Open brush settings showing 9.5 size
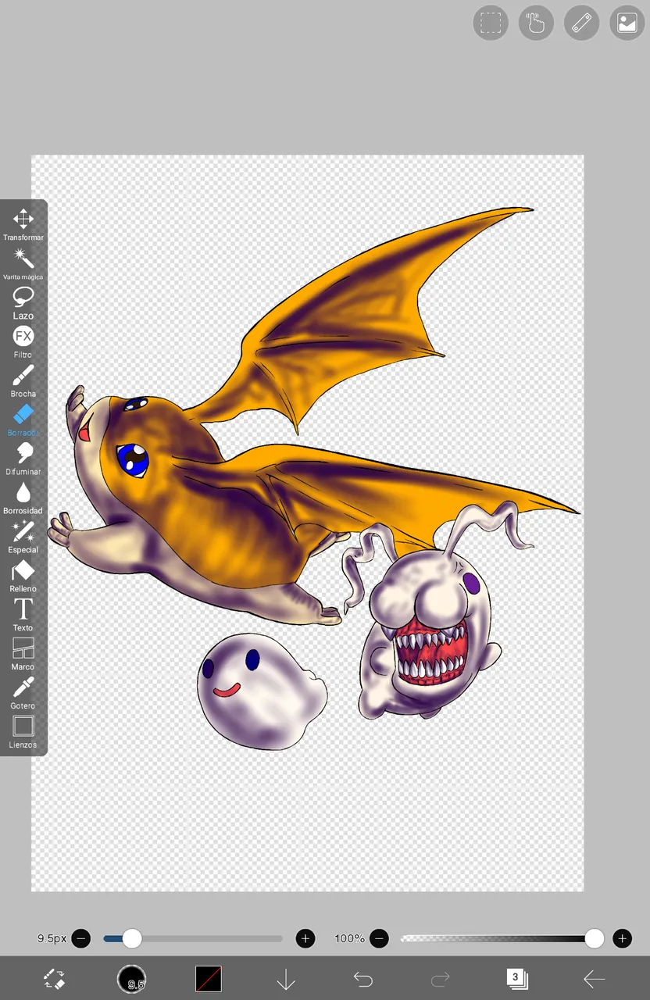 [x=131, y=978]
